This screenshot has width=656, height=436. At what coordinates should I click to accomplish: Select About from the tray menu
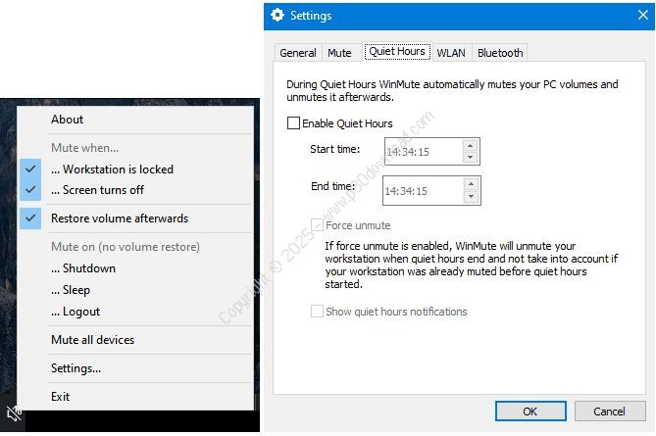[x=68, y=120]
